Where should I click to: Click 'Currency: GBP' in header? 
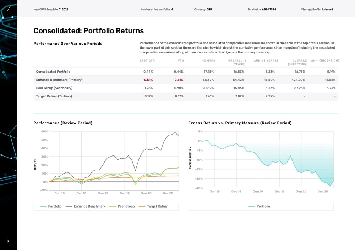203,10
